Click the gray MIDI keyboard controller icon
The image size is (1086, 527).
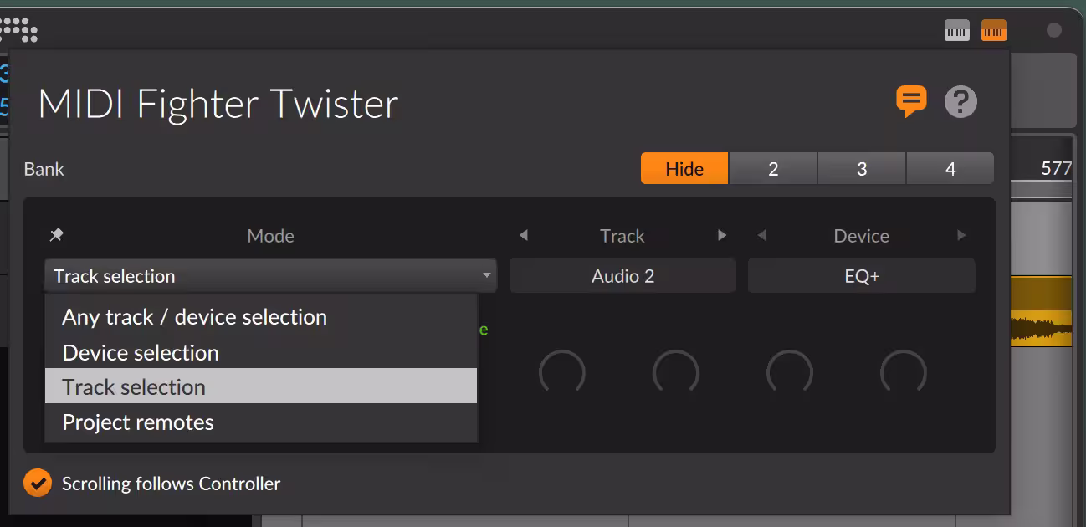point(957,31)
